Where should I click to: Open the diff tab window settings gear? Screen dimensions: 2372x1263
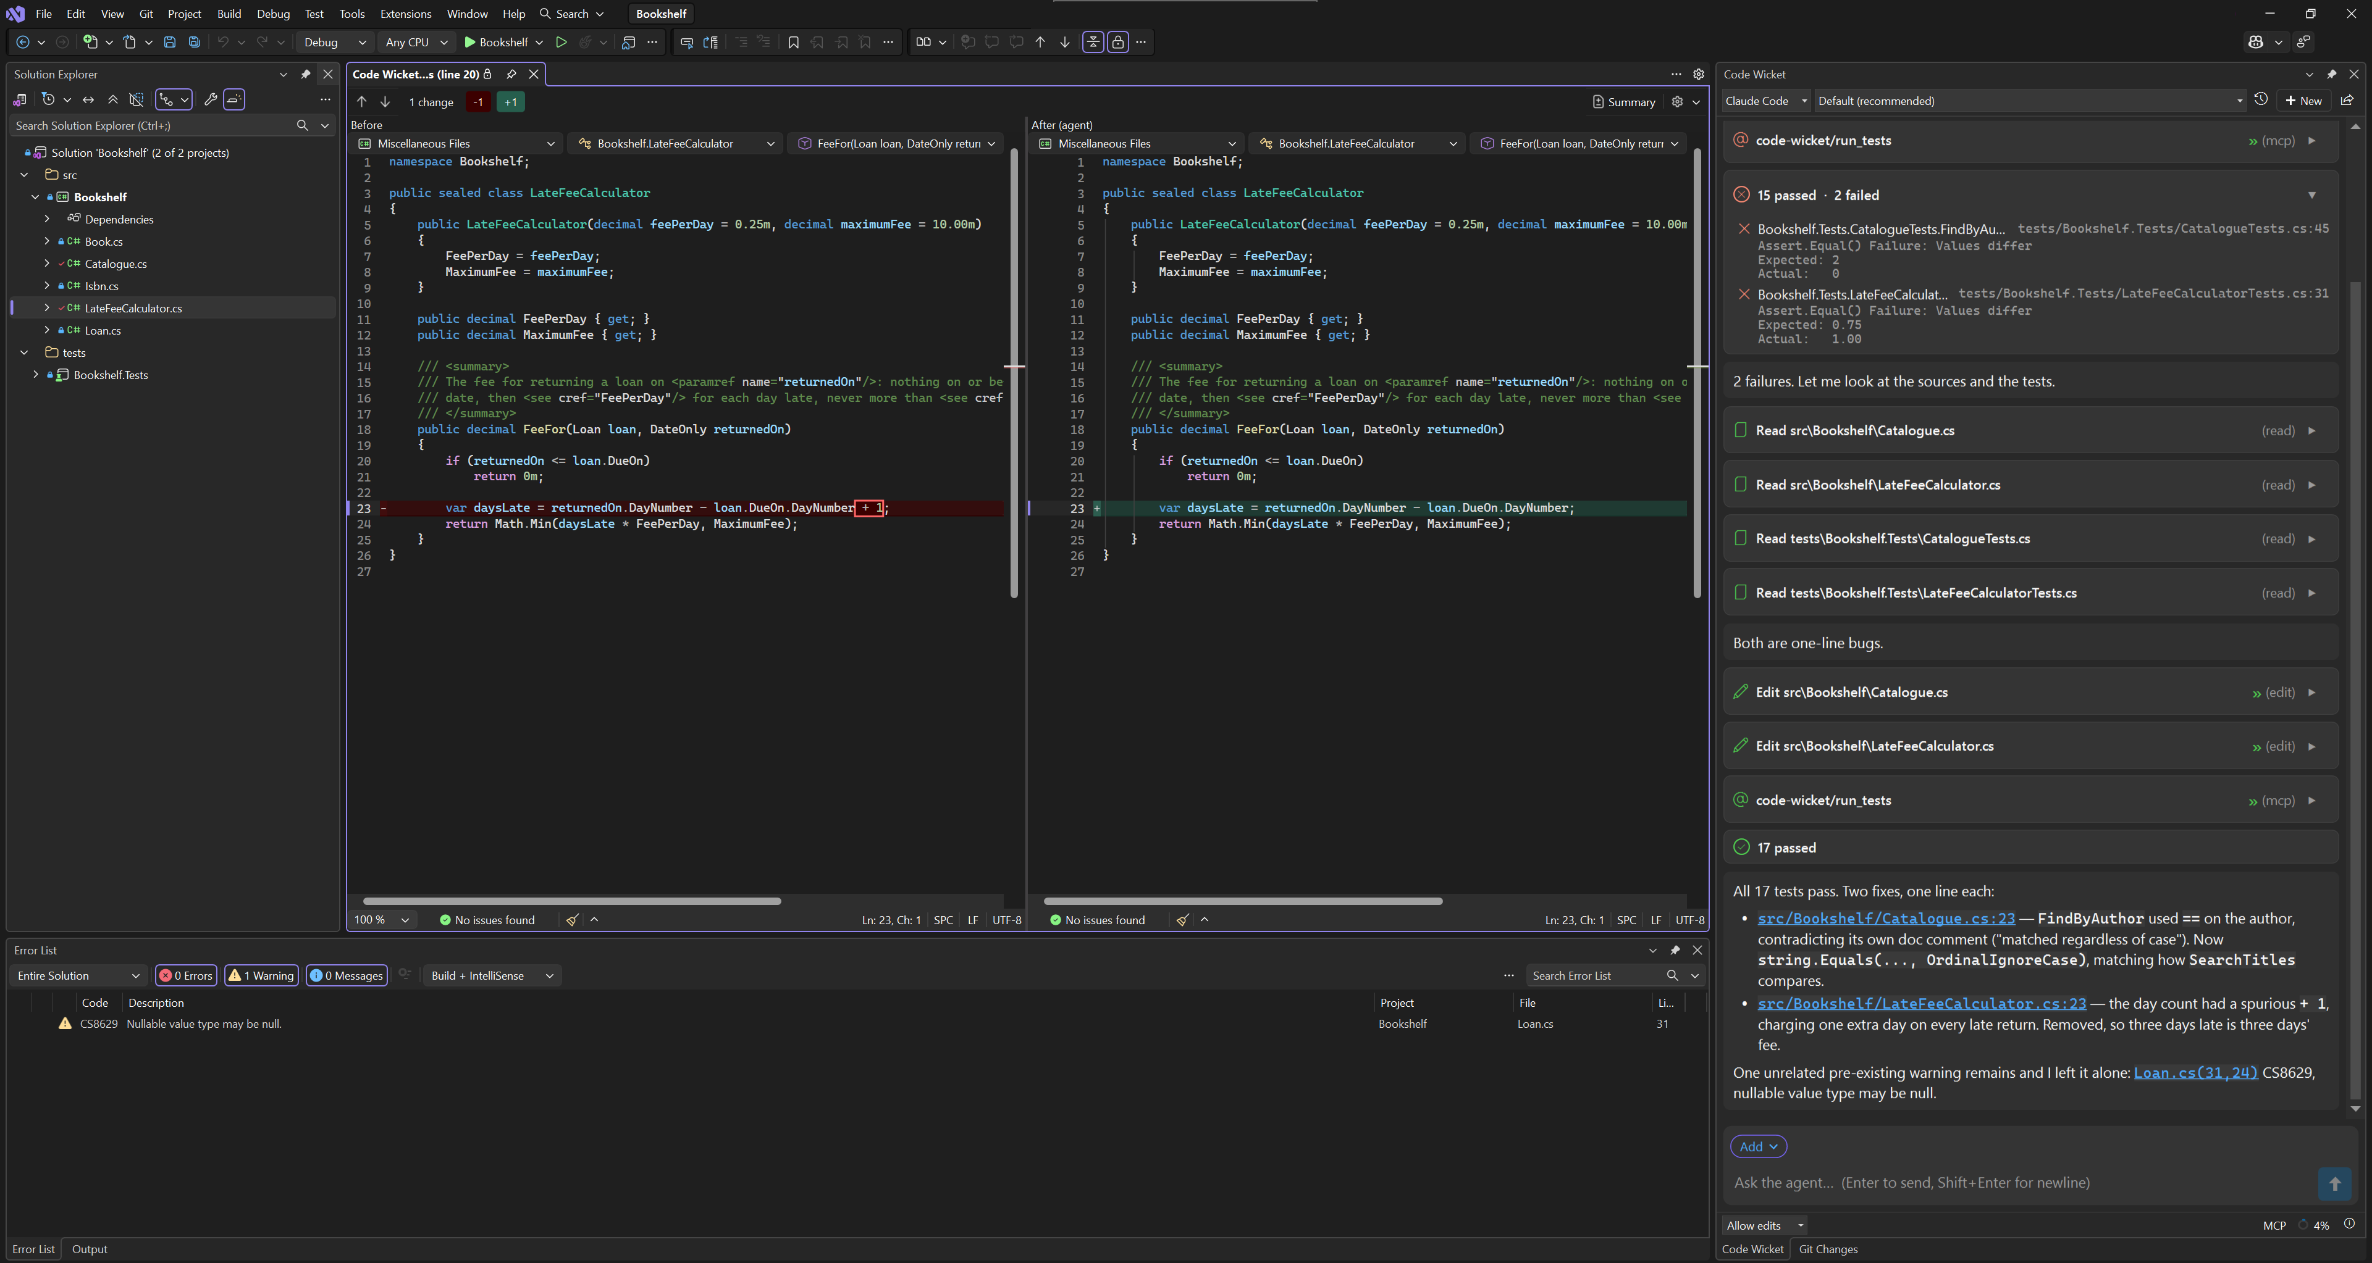pos(1699,75)
